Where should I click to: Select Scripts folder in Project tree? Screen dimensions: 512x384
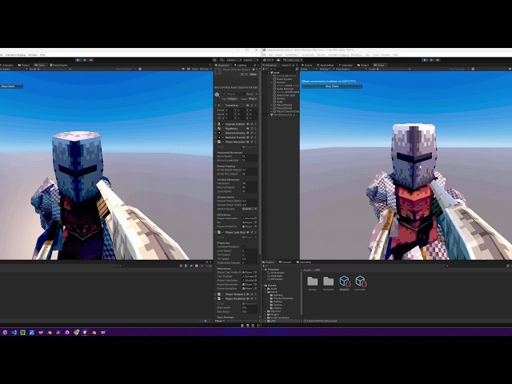[x=278, y=308]
